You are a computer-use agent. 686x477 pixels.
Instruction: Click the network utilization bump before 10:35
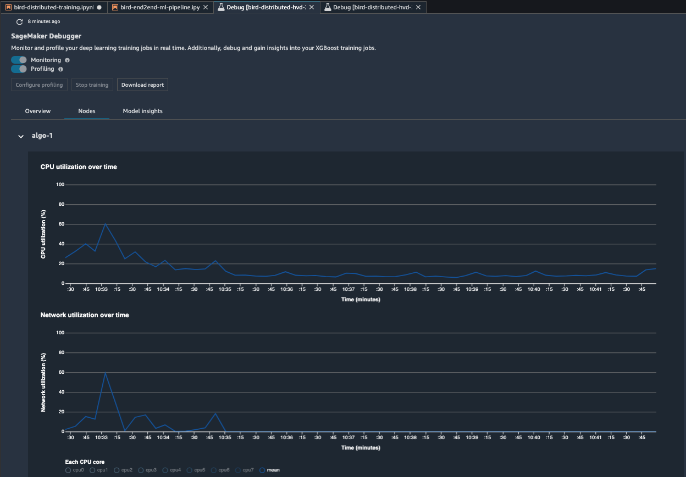[215, 413]
